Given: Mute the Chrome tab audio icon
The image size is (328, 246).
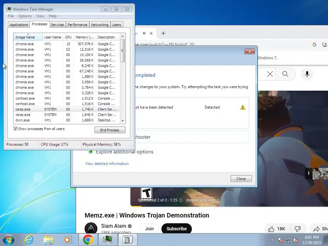Looking at the screenshot, I should tap(144, 33).
